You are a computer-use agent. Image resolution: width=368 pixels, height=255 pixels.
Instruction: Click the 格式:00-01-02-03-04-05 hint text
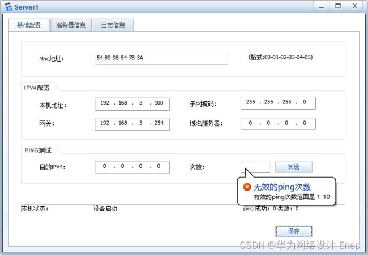tap(280, 57)
